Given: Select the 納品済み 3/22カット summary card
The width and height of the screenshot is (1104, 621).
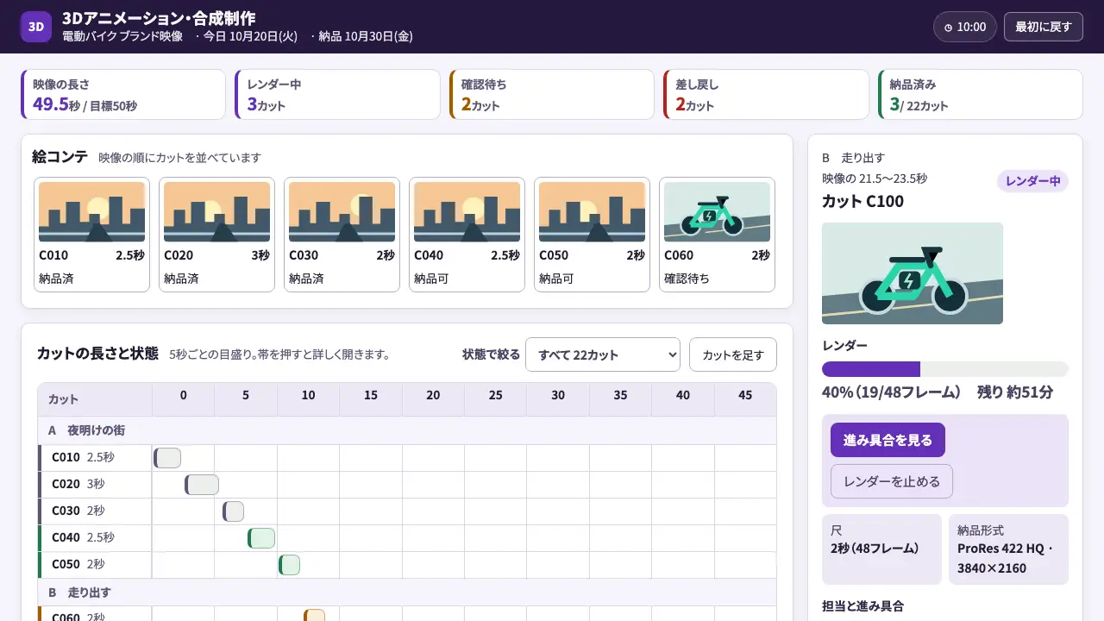Looking at the screenshot, I should coord(980,95).
